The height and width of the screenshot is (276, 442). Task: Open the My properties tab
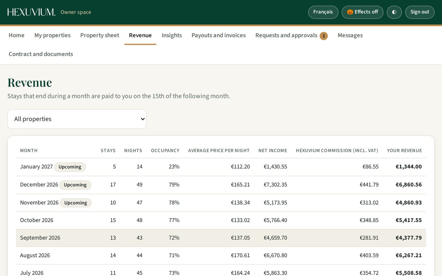coord(52,35)
